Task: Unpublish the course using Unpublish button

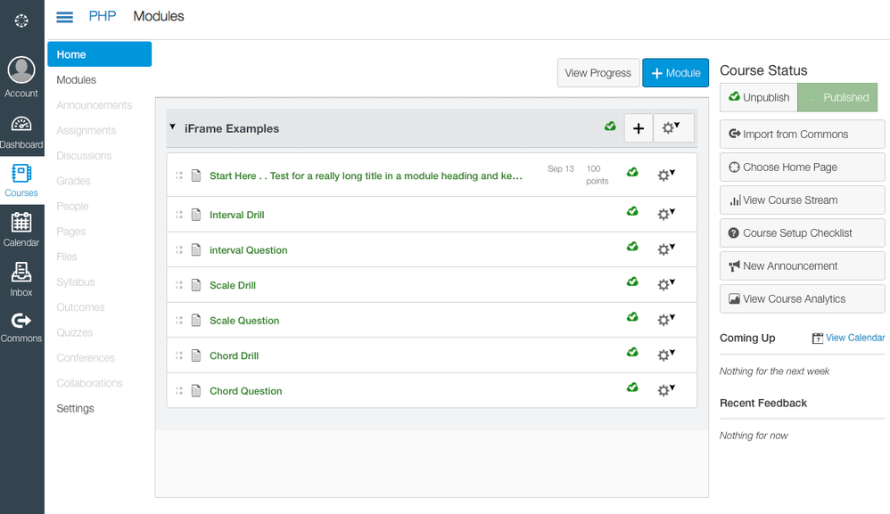Action: pos(758,97)
